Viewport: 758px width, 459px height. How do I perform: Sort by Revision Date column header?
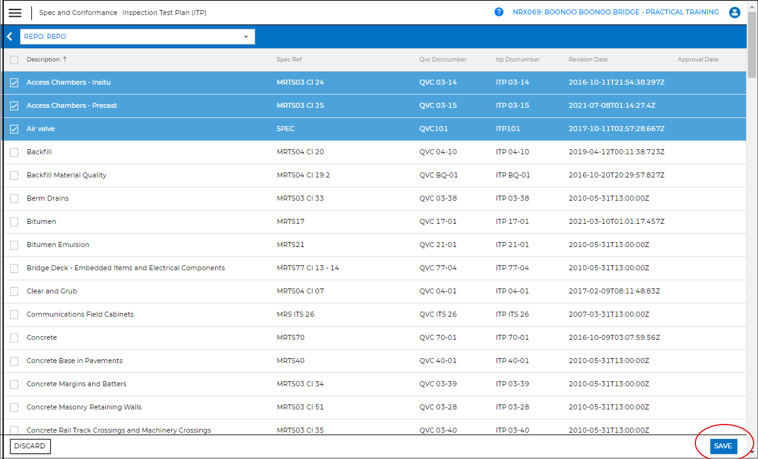point(587,60)
